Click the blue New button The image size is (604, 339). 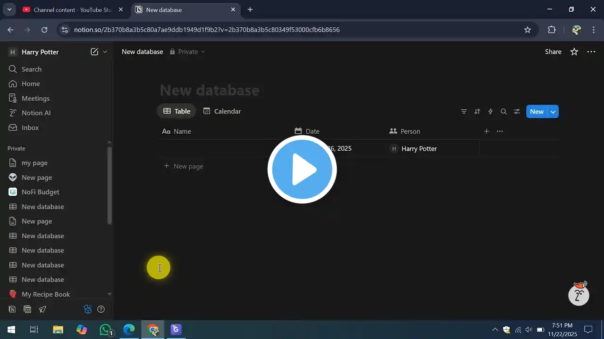[x=537, y=112]
